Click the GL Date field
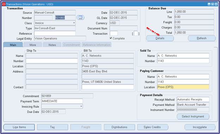Screen dimensions: 220x134 (123, 18)
